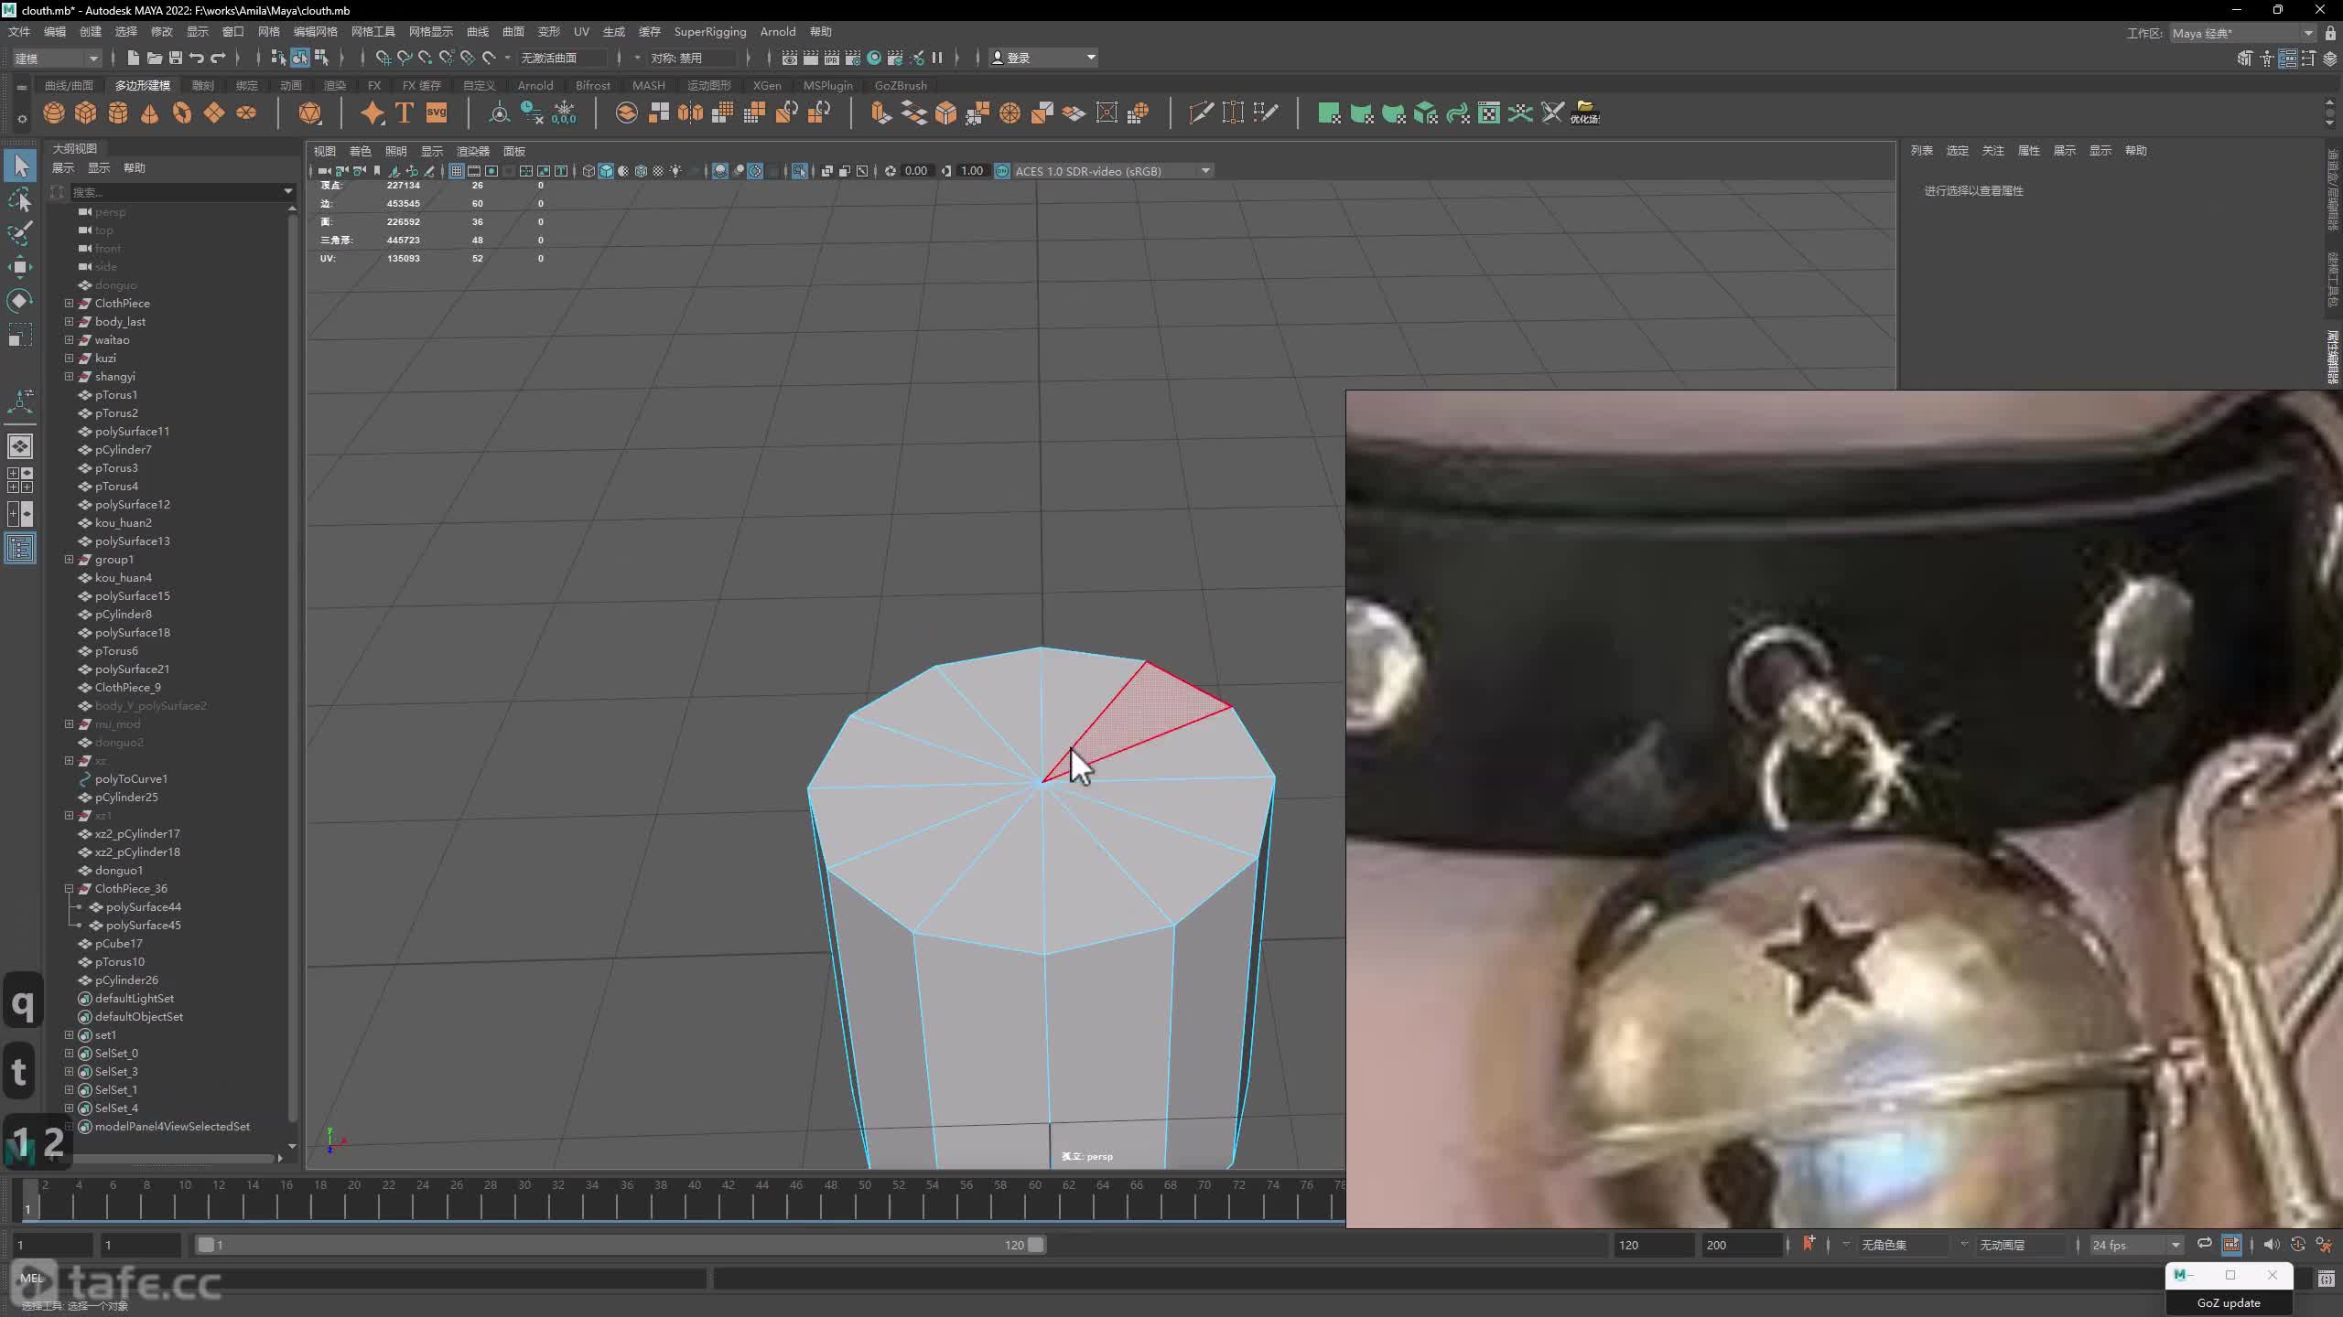Screen dimensions: 2343x1317
Task: Click the Script Editor icon at bottom right
Action: click(2326, 1279)
